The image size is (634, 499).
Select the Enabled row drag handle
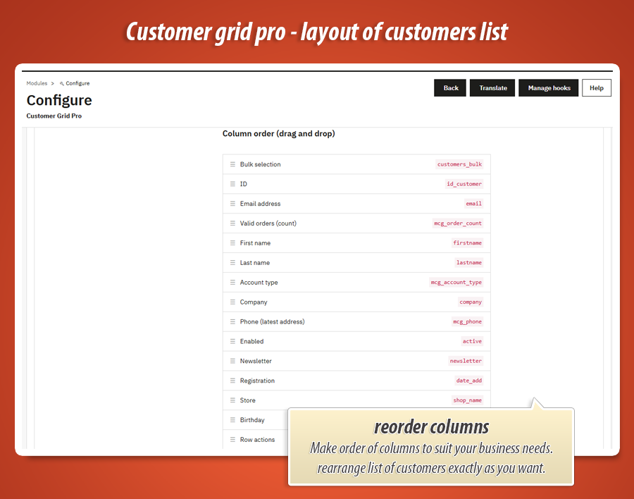pos(232,341)
